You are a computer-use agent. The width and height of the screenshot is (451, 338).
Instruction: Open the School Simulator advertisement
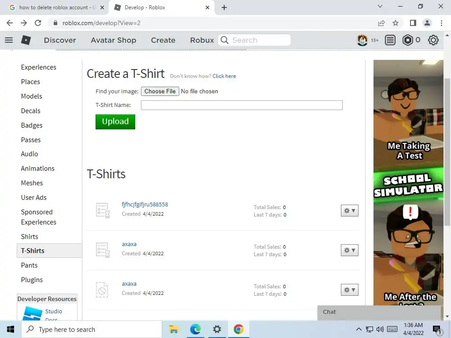click(x=408, y=183)
